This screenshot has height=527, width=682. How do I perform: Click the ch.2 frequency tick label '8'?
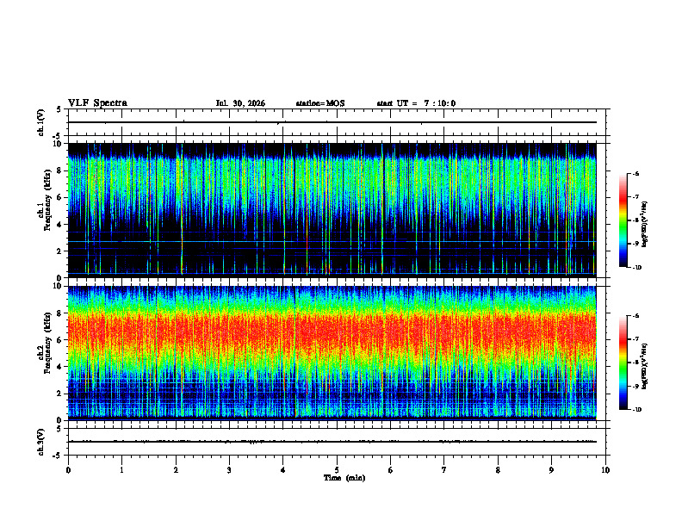60,313
